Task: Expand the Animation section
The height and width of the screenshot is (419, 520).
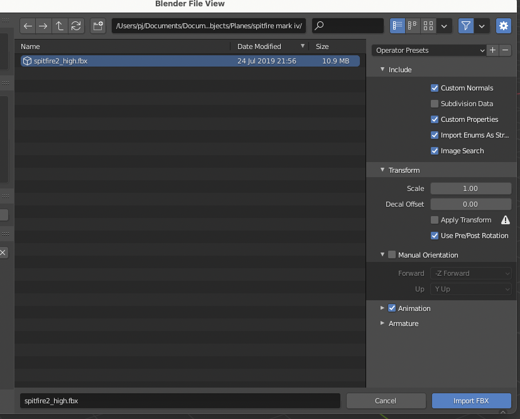Action: tap(382, 308)
